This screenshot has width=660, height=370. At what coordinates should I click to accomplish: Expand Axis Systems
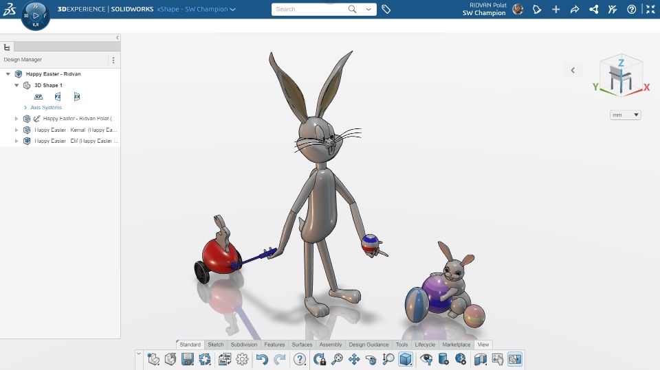pyautogui.click(x=25, y=108)
